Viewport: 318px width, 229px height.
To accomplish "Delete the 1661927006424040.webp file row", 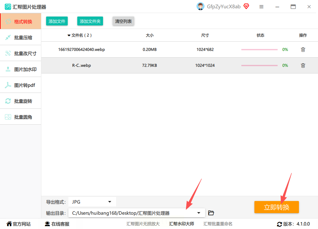I will tap(303, 50).
